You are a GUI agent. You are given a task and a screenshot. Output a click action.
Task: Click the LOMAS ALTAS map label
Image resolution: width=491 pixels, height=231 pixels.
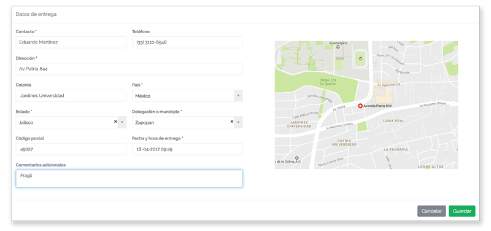[431, 166]
